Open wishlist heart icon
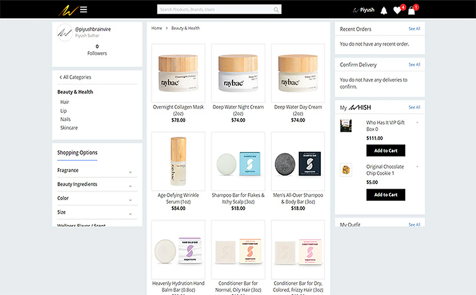The width and height of the screenshot is (476, 295). coord(397,10)
